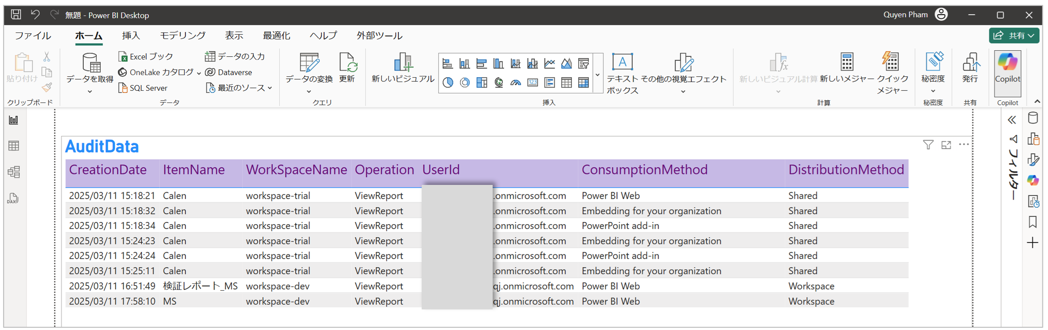Open the Get data dropdown
The image size is (1048, 330).
(x=90, y=74)
